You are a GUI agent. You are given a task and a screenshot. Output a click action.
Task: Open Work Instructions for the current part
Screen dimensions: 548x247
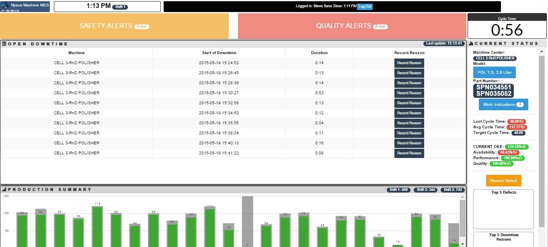[x=503, y=105]
